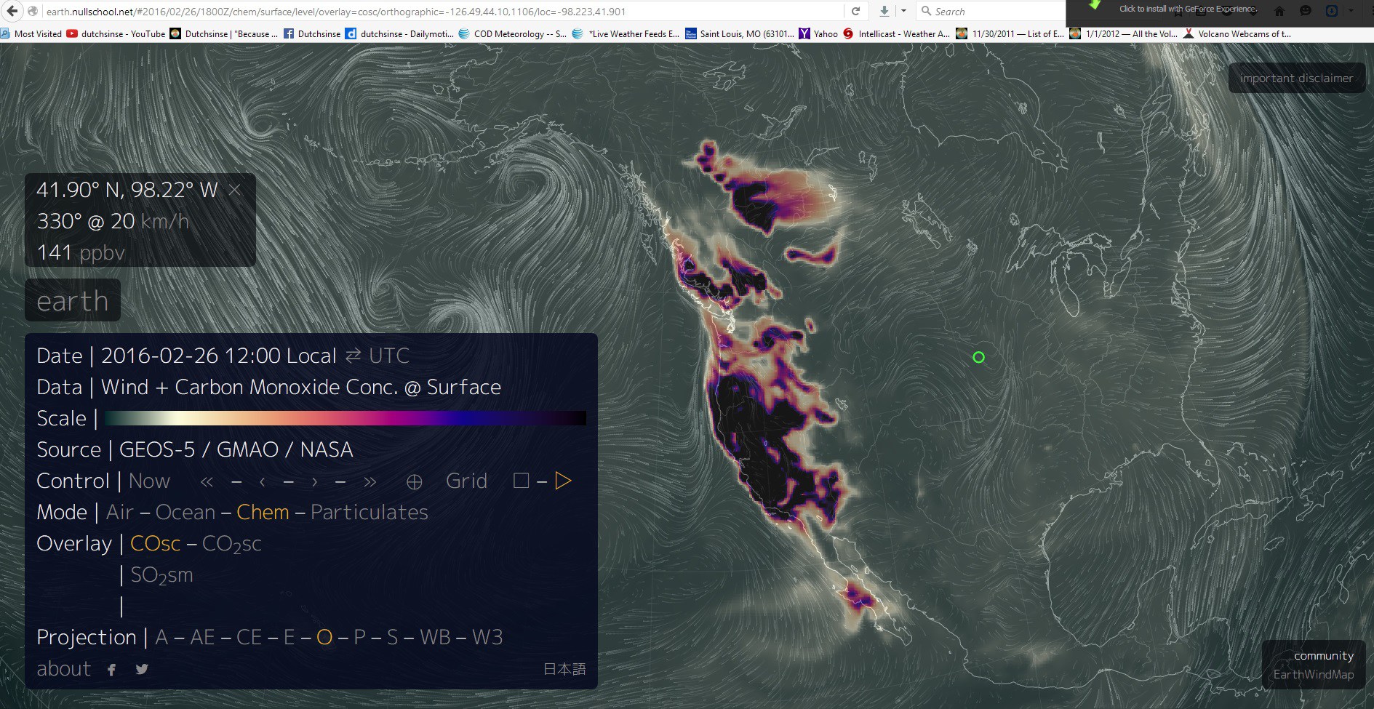
Task: Click the carbon monoxide color scale bar
Action: click(x=345, y=418)
